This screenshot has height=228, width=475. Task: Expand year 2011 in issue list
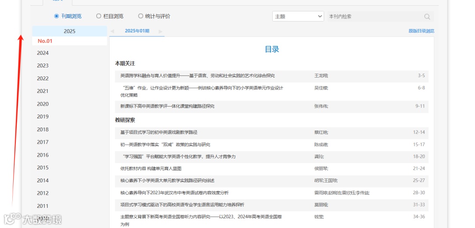coord(43,206)
